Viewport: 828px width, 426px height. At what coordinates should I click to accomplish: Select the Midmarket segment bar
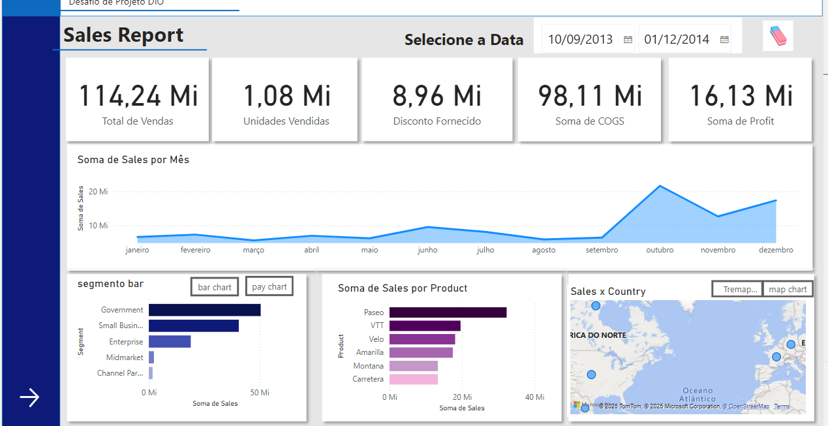151,358
